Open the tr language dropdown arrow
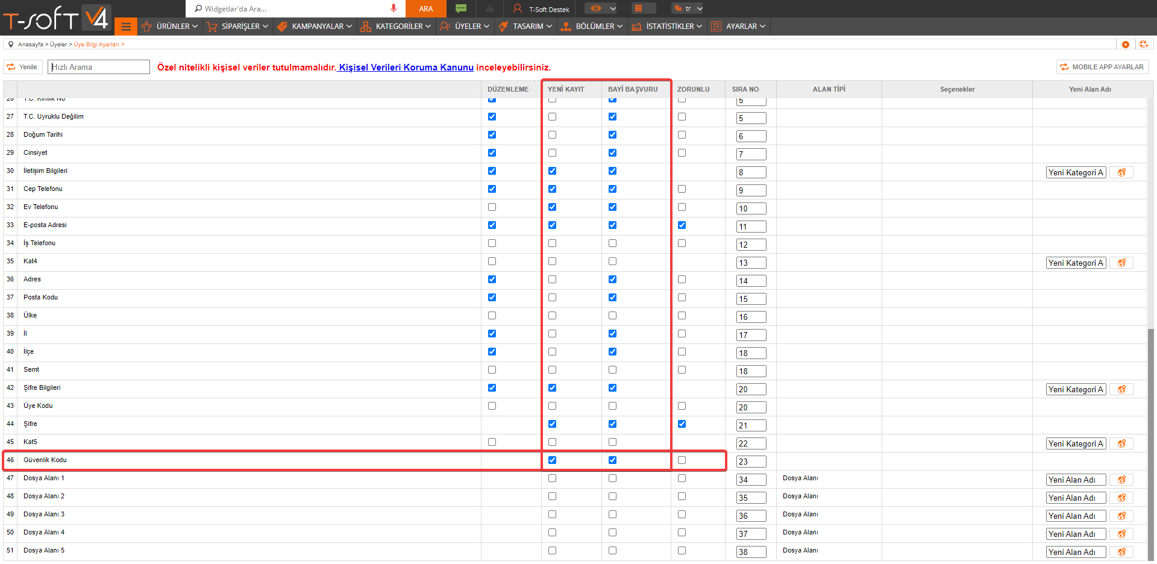 [700, 8]
